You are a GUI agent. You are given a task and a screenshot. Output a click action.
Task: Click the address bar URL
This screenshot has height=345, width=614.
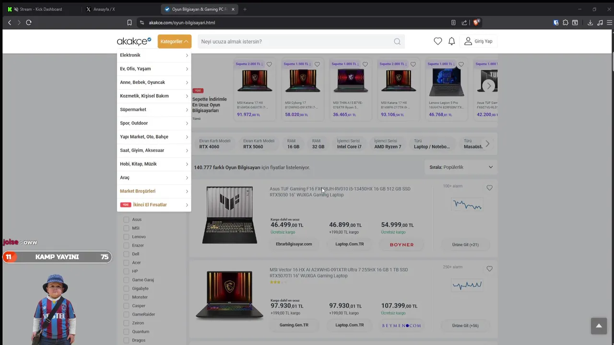182,23
